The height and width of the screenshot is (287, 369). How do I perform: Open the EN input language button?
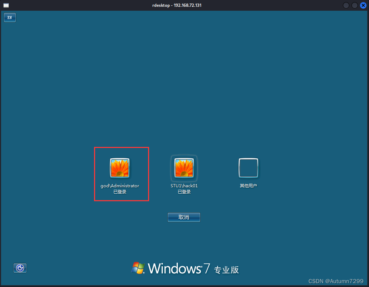pyautogui.click(x=10, y=18)
